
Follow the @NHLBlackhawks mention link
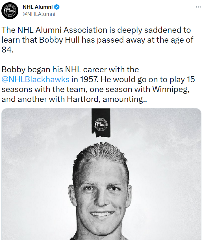[x=35, y=79]
